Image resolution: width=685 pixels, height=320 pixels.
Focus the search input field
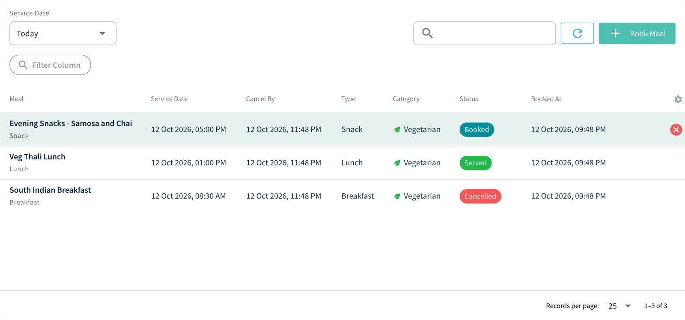click(485, 33)
